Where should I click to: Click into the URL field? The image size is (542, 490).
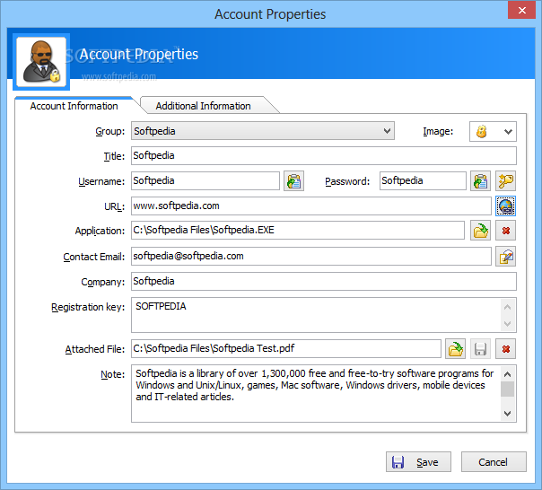311,206
